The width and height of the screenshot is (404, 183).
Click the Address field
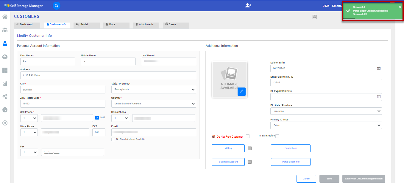pyautogui.click(x=108, y=75)
